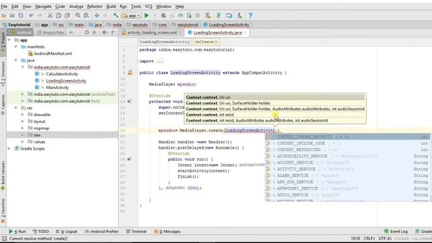Click the Cut scissors icon
This screenshot has height=243, width=432.
(x=50, y=16)
